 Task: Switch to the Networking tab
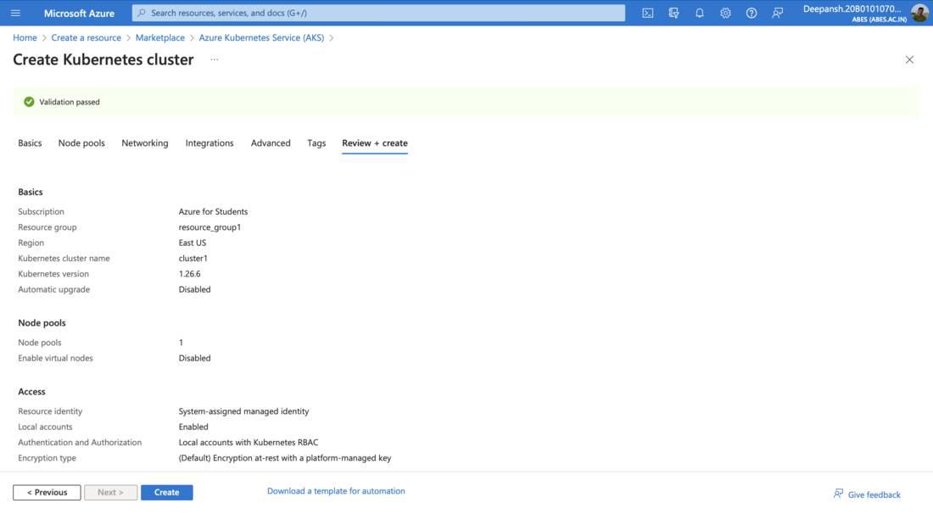pyautogui.click(x=144, y=142)
